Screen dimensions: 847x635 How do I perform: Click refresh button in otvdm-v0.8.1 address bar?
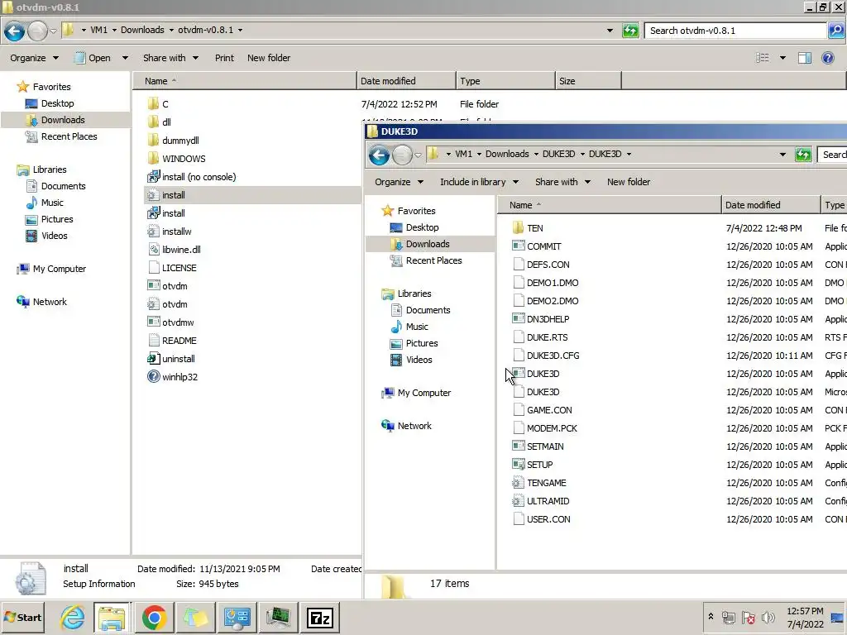[x=630, y=31]
